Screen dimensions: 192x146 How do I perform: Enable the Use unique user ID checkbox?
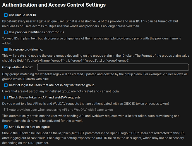tap(6, 15)
